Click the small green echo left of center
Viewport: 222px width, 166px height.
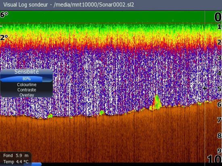[x=102, y=113]
